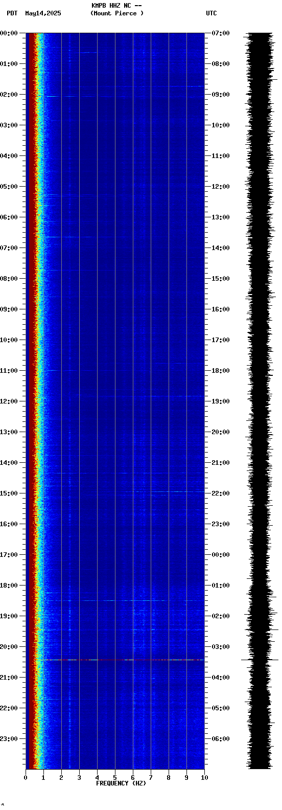
Task: Click the 05:00 PDT time label
Action: coord(9,187)
